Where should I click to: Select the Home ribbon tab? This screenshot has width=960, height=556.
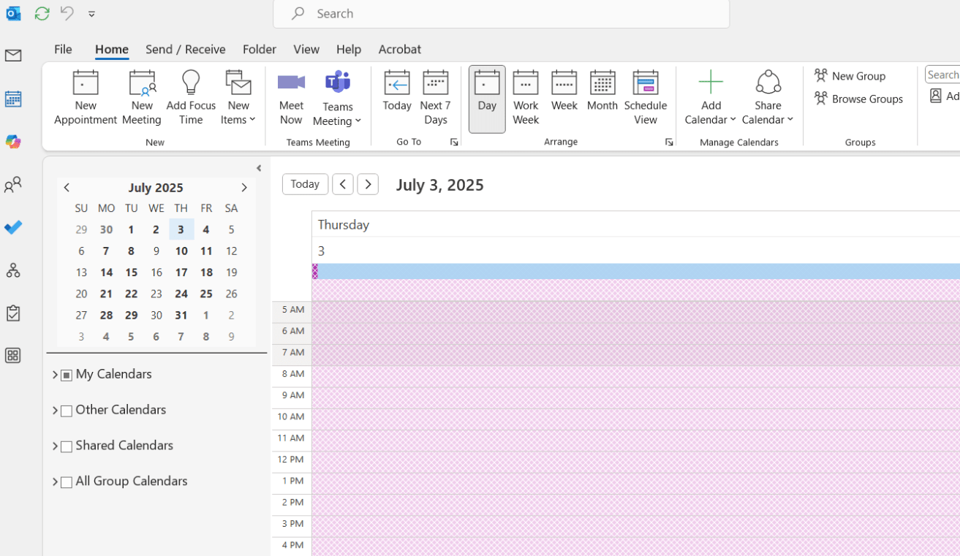click(112, 49)
